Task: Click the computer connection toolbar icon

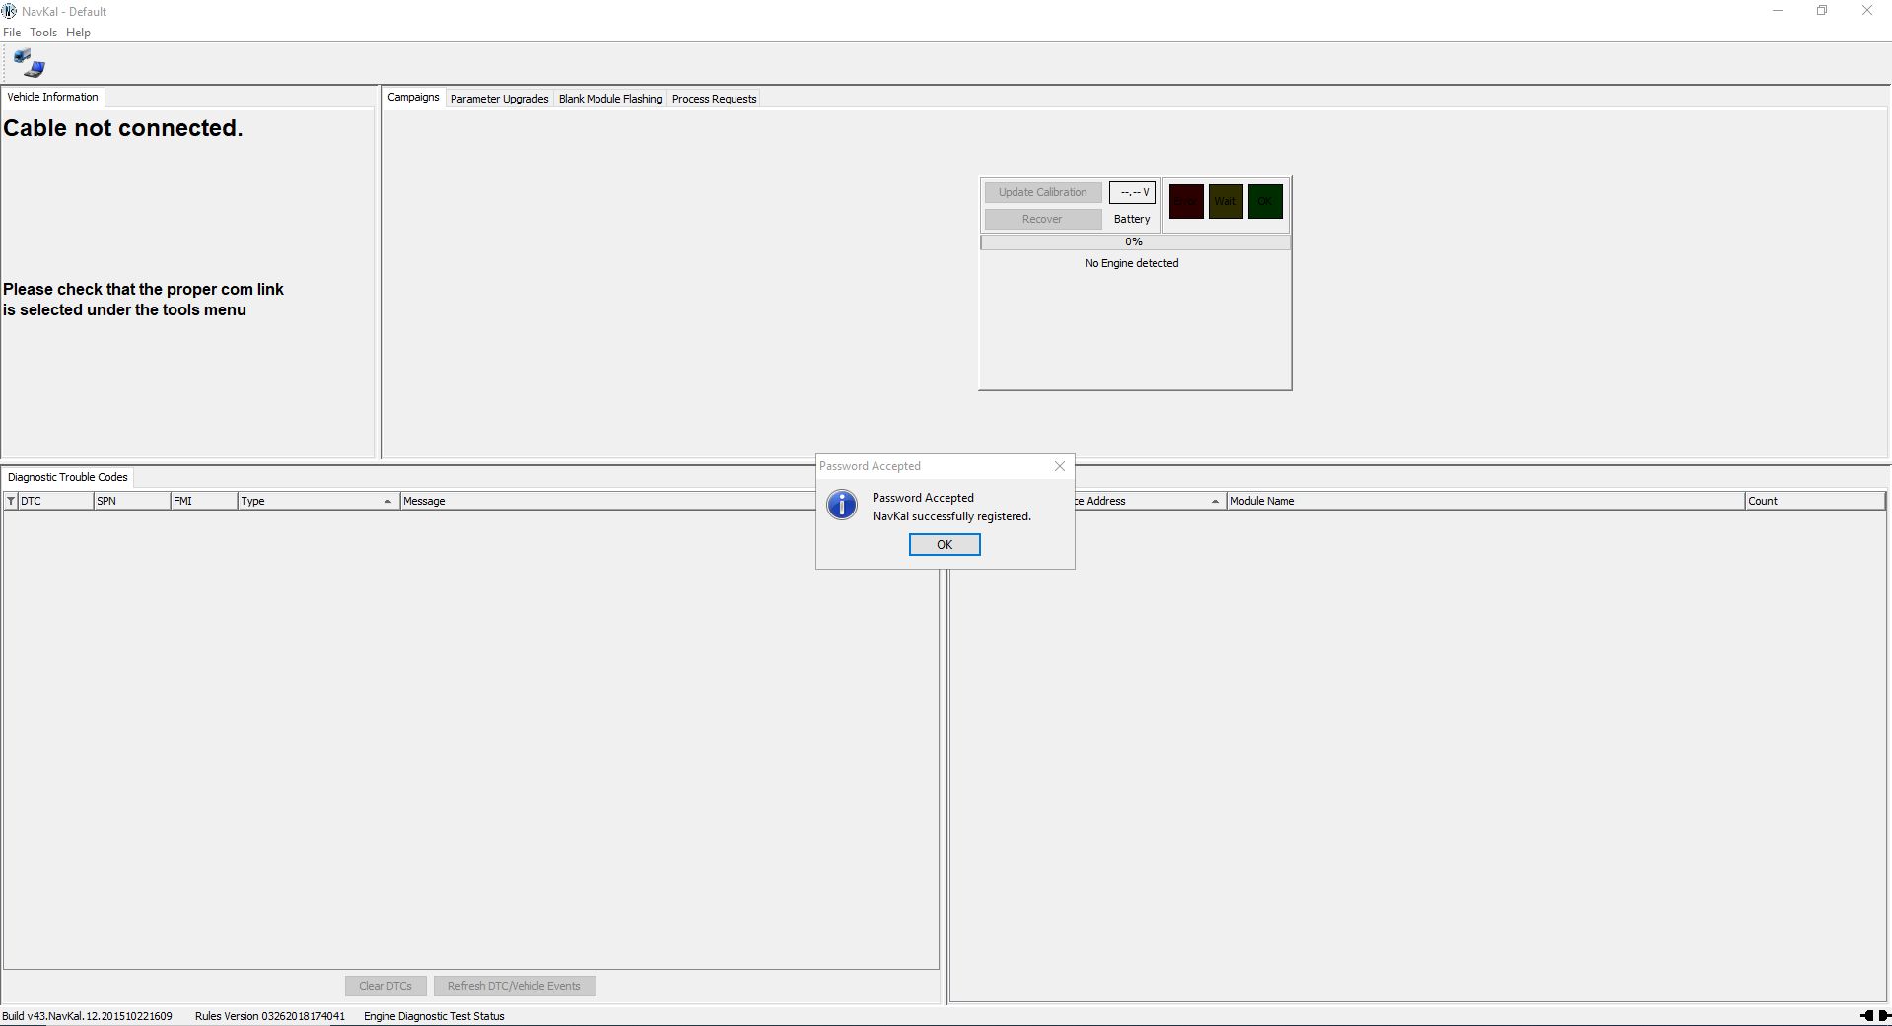Action: [30, 63]
